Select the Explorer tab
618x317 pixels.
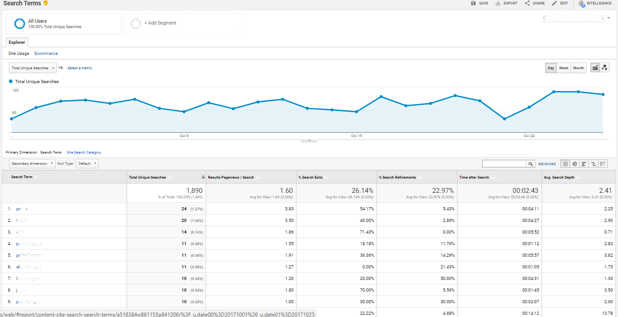click(x=17, y=42)
